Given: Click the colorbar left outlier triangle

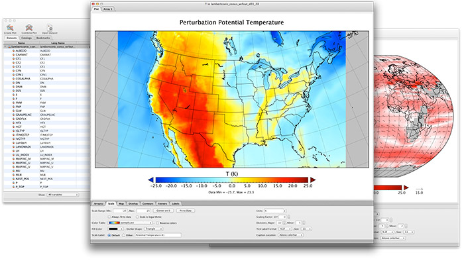Looking at the screenshot, I should pos(151,180).
